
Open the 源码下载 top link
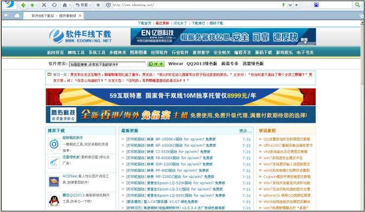coord(216,23)
